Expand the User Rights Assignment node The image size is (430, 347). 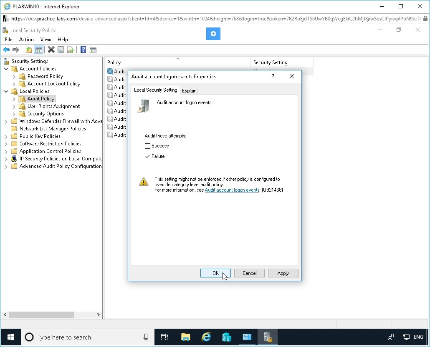[14, 106]
